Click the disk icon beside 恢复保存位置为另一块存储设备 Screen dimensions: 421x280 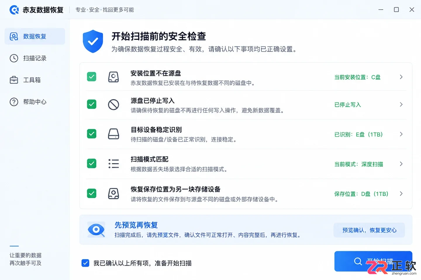pyautogui.click(x=113, y=193)
